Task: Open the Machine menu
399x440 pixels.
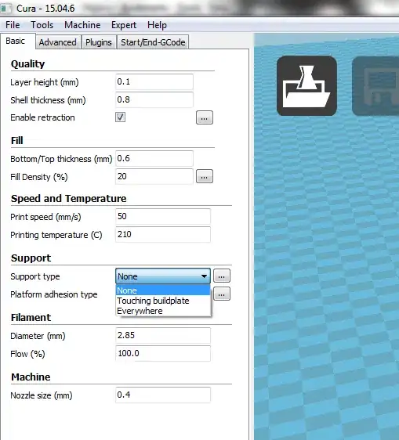Action: point(82,25)
